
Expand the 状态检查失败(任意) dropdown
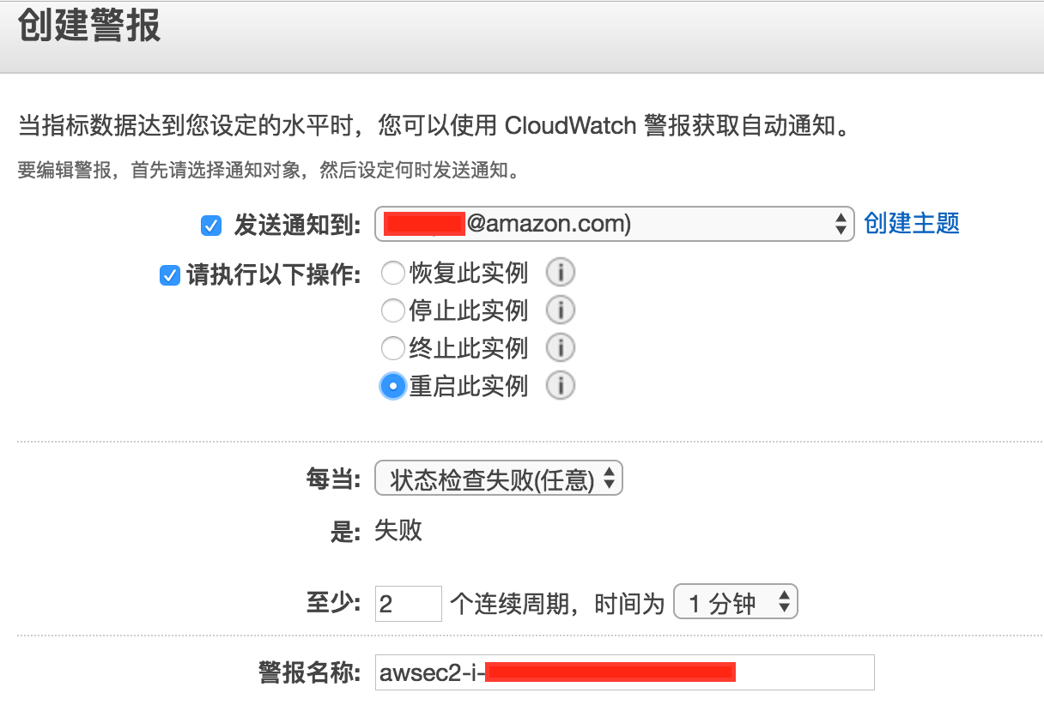click(498, 479)
